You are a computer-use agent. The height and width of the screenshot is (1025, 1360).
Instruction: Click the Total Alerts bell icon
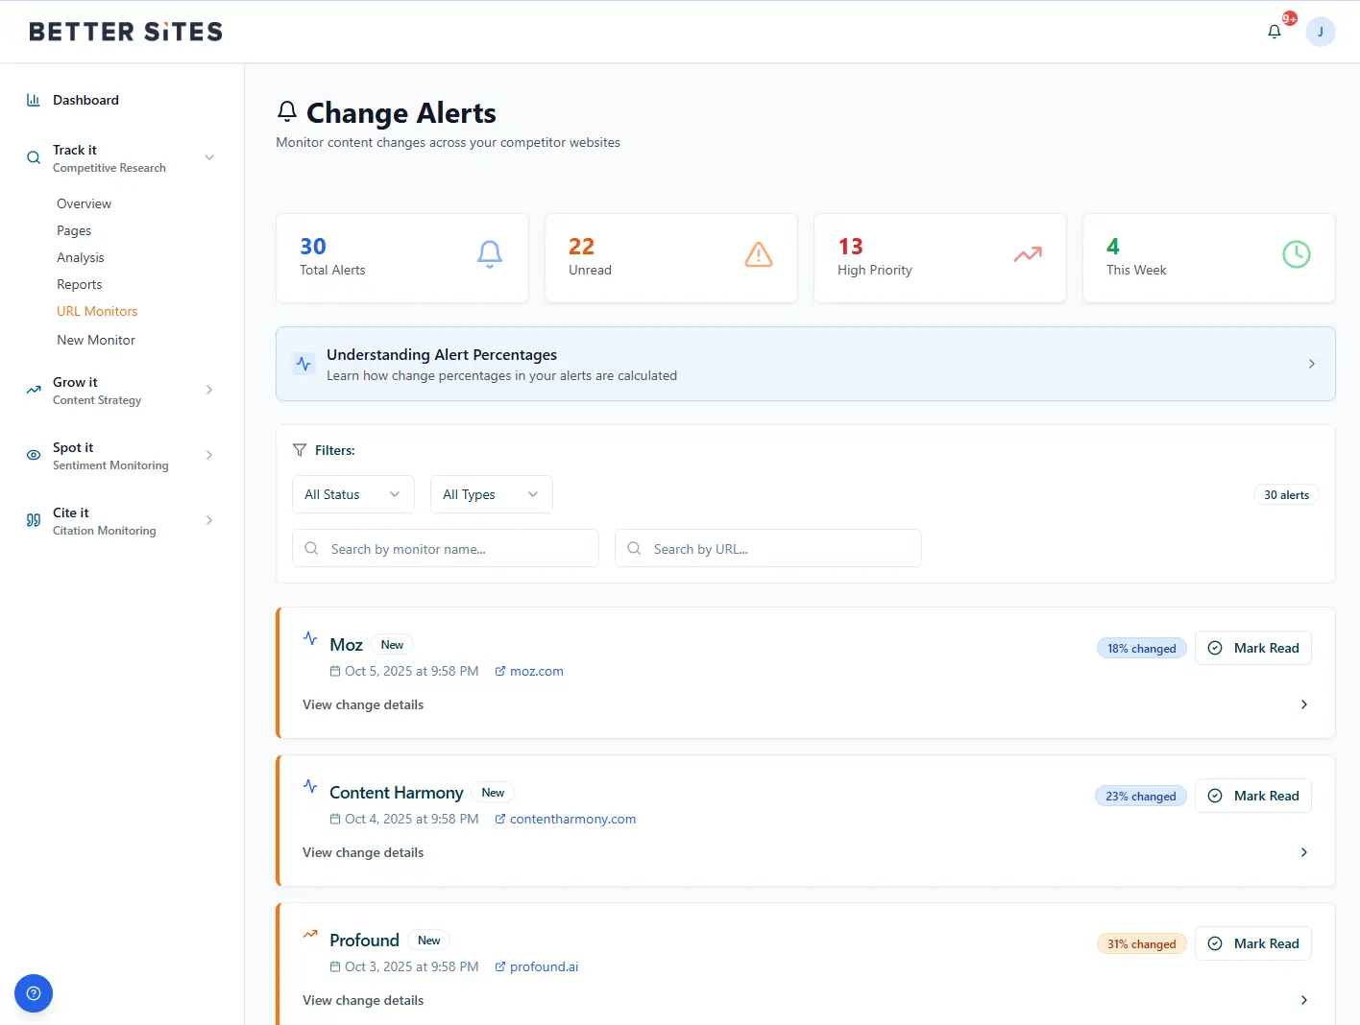coord(490,254)
